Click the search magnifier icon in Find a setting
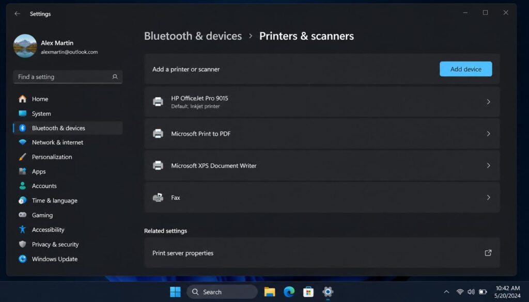The height and width of the screenshot is (302, 529). click(115, 77)
